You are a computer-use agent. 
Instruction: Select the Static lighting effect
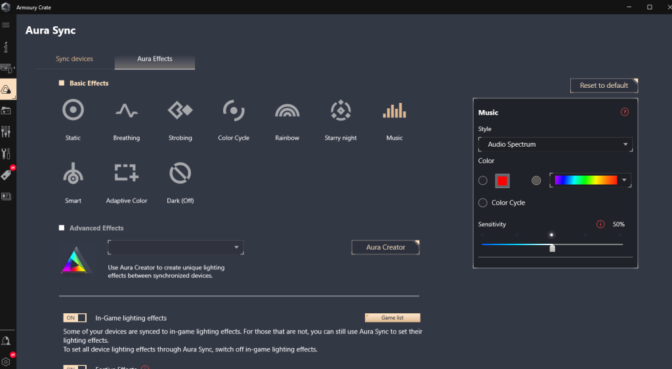pyautogui.click(x=73, y=110)
